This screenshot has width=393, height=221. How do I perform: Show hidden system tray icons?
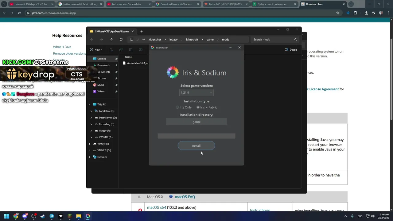pyautogui.click(x=346, y=216)
